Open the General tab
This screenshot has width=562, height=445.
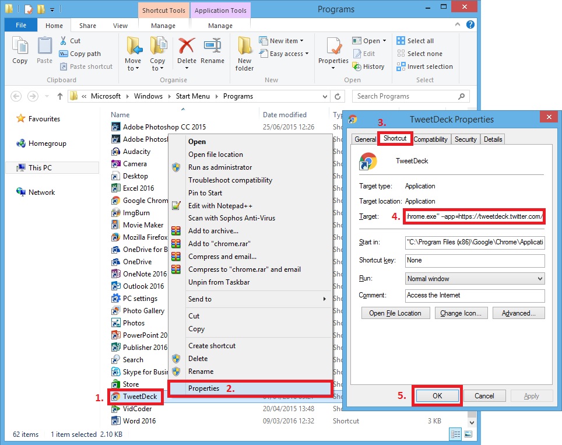tap(365, 139)
